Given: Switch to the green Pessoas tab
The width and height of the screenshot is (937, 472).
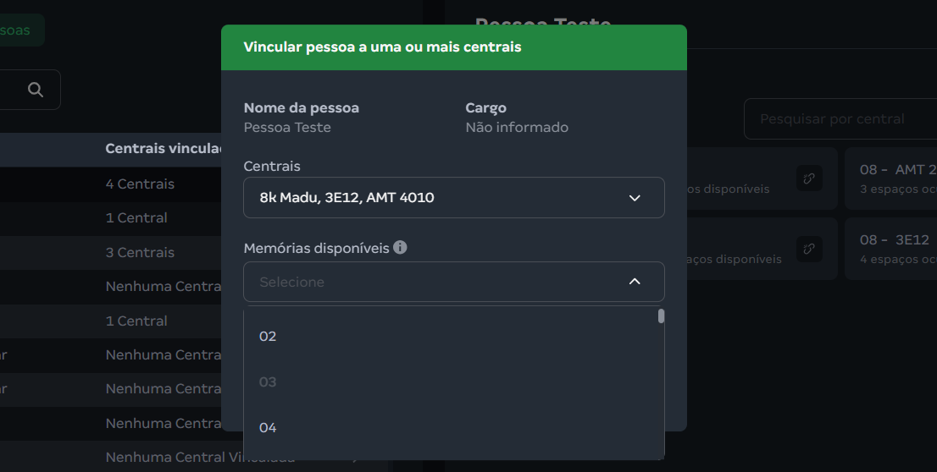Looking at the screenshot, I should pyautogui.click(x=17, y=30).
